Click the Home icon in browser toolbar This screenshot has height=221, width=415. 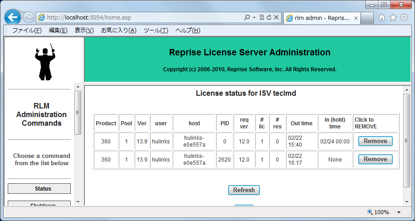pos(381,17)
